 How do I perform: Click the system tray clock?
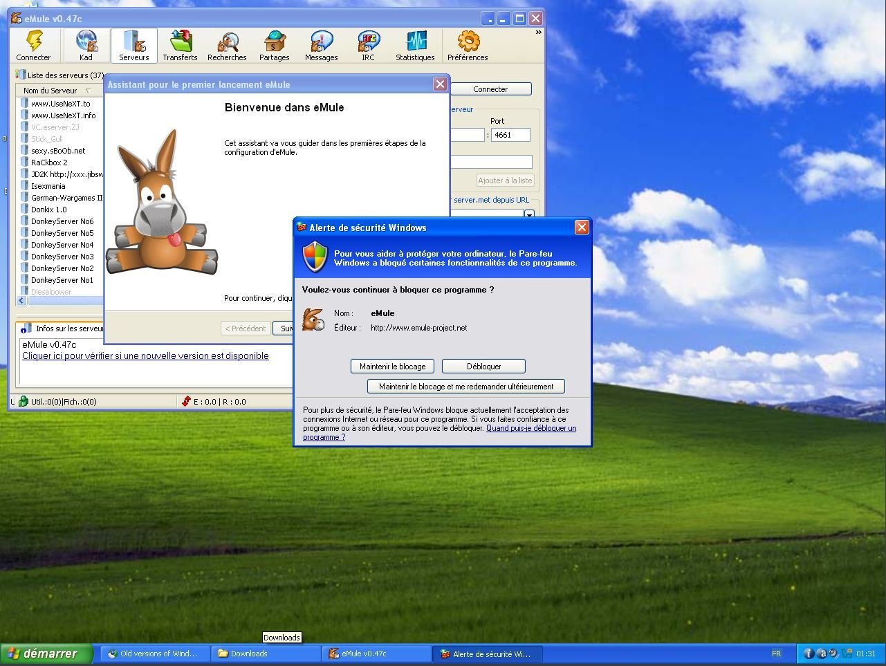pyautogui.click(x=866, y=654)
